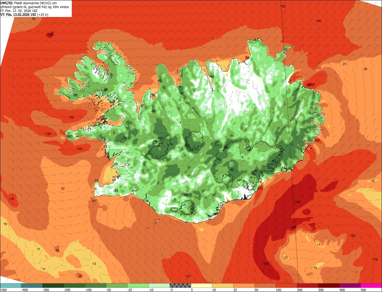
Task: Click the map value '127' at the bottom
Action: pos(188,276)
